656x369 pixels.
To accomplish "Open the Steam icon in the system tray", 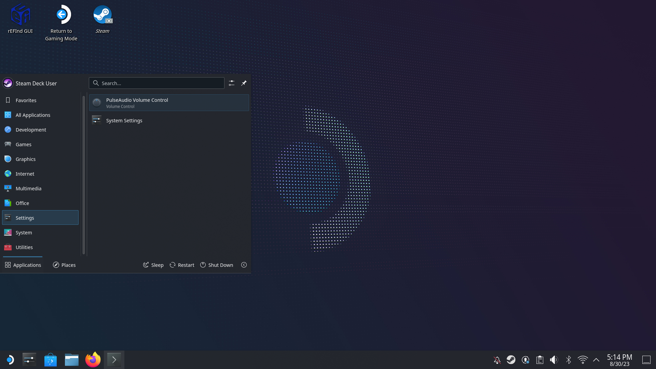I will [511, 359].
